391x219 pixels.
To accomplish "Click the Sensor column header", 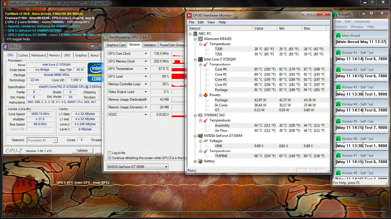I will pos(220,29).
